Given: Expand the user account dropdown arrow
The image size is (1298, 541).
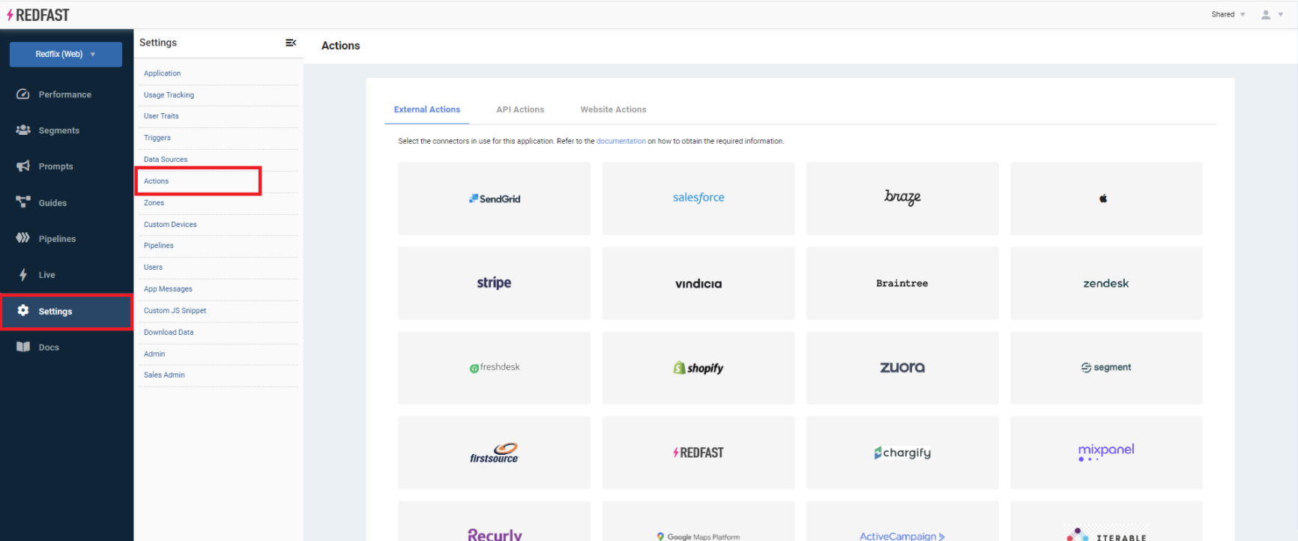Looking at the screenshot, I should (x=1281, y=14).
